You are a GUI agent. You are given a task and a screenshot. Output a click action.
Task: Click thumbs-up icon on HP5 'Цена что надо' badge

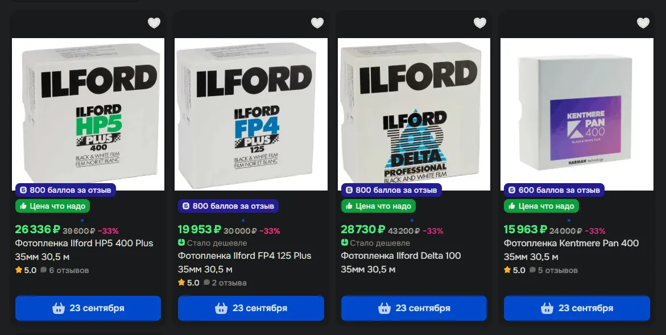pyautogui.click(x=23, y=206)
